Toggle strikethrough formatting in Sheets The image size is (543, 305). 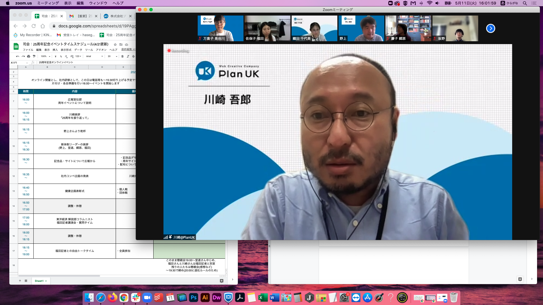click(x=133, y=56)
